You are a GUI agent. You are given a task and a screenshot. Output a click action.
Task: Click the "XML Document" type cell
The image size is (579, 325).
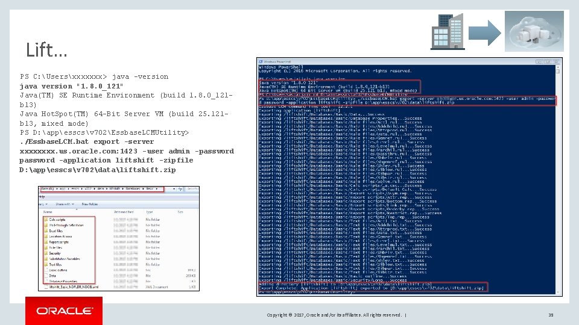[157, 287]
